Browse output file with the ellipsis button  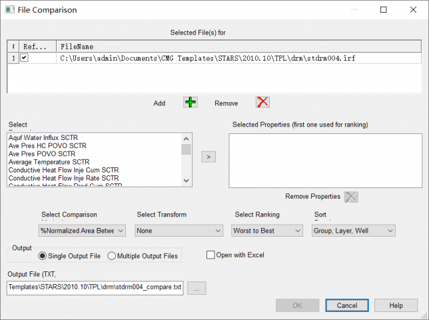pyautogui.click(x=197, y=288)
